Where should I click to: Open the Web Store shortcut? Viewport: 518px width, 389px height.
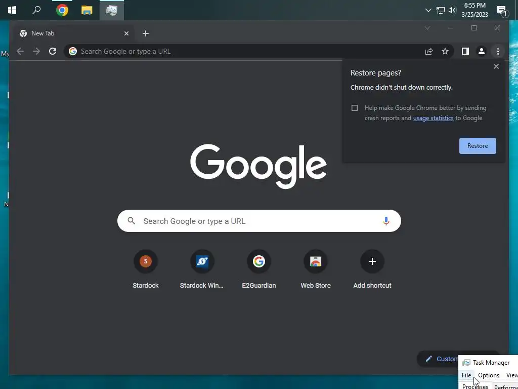[x=316, y=269]
